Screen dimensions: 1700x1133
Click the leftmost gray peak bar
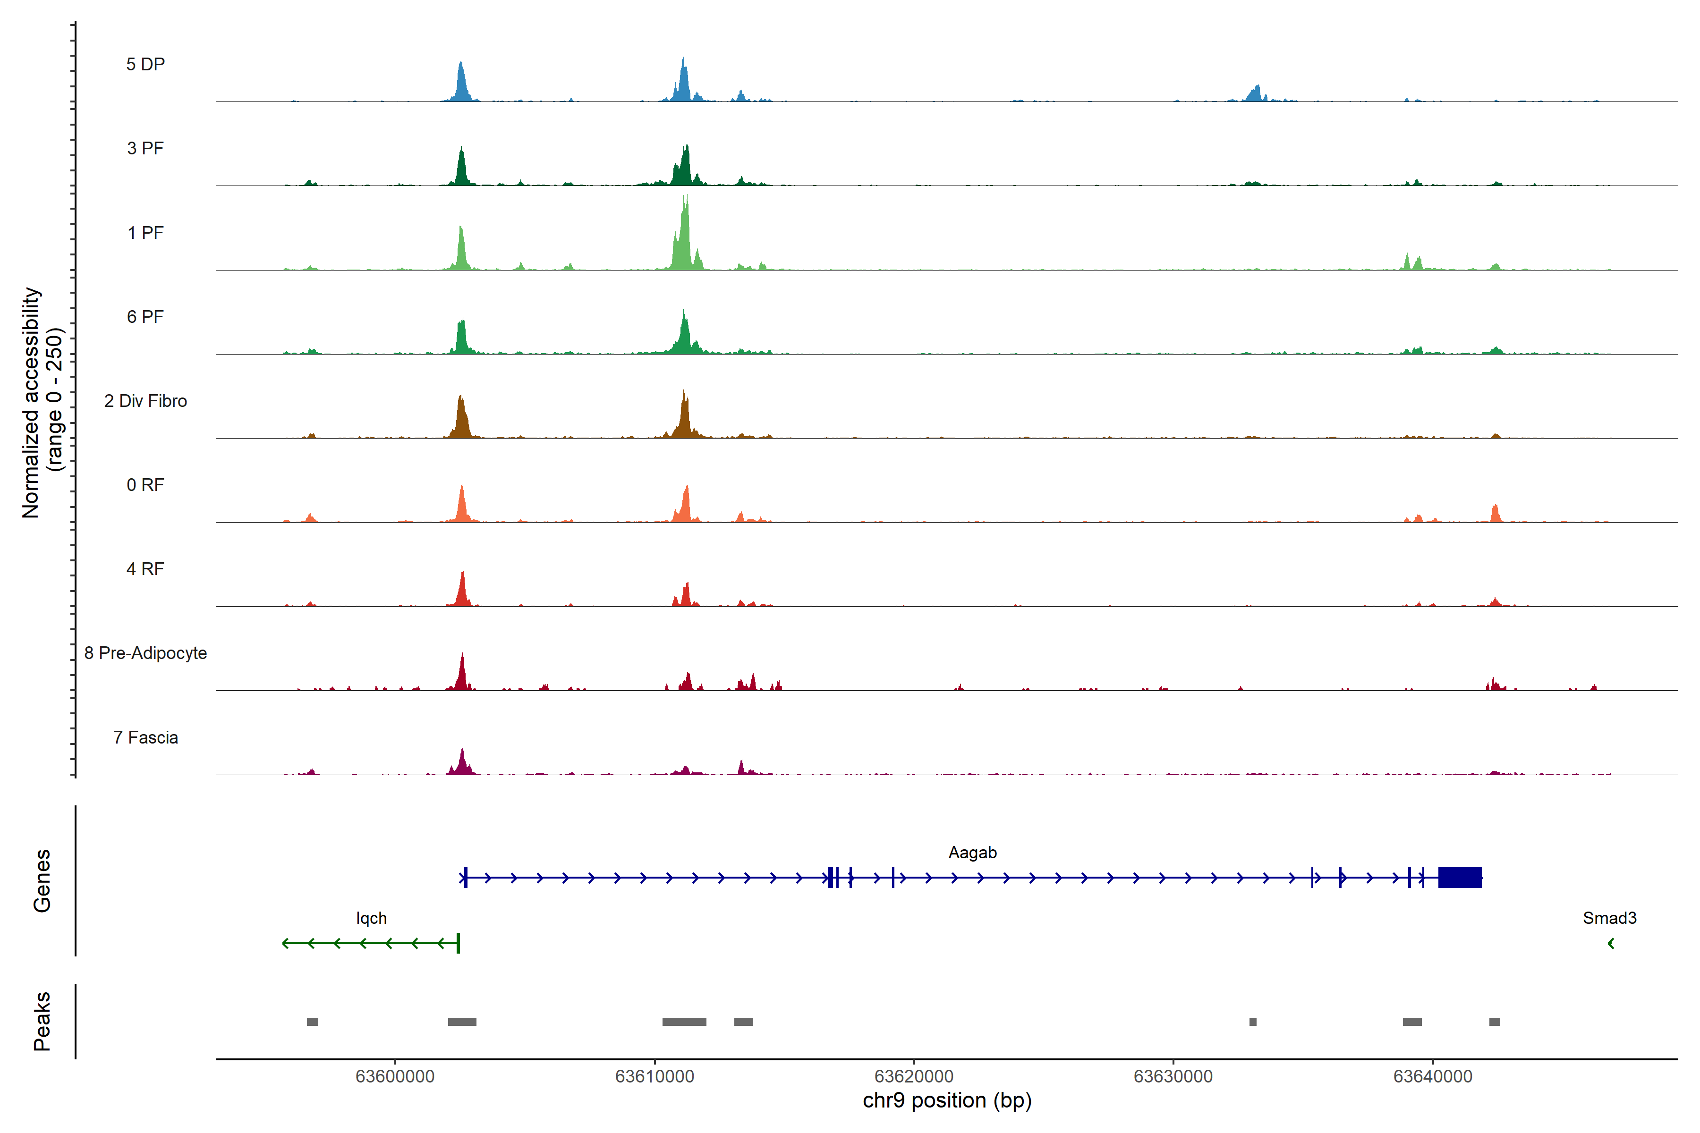pyautogui.click(x=312, y=1022)
